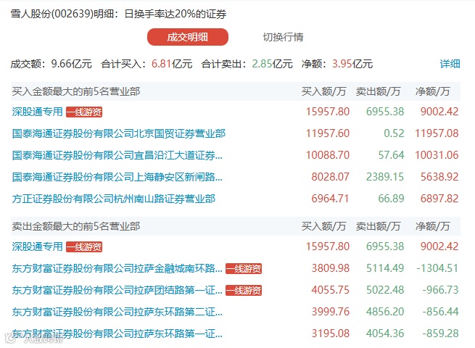Click the net amount -966.73
Viewport: 475px width, 348px height.
(x=440, y=290)
